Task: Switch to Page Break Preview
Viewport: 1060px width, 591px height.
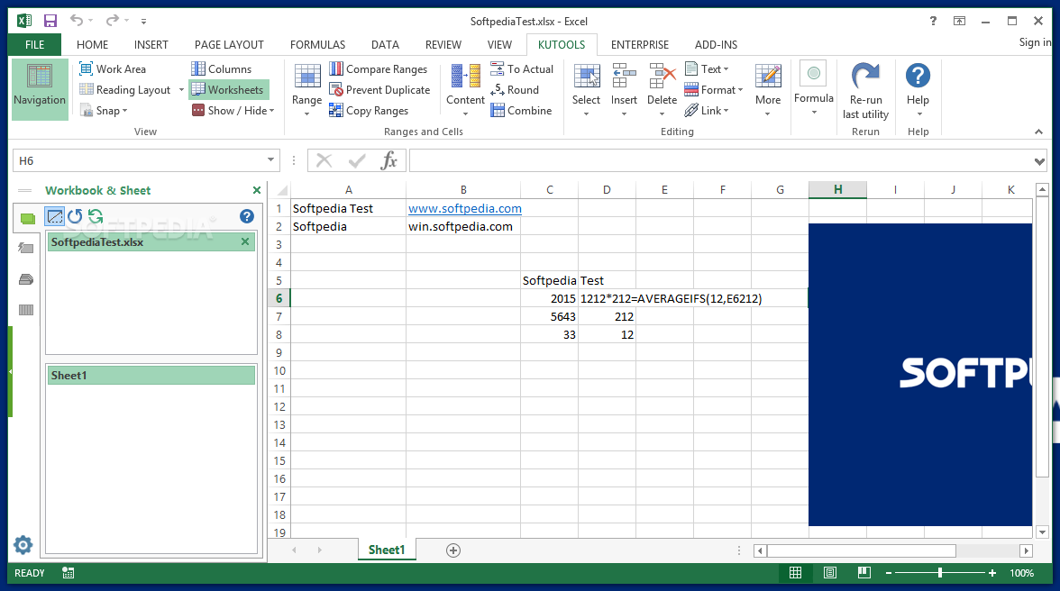Action: (864, 573)
